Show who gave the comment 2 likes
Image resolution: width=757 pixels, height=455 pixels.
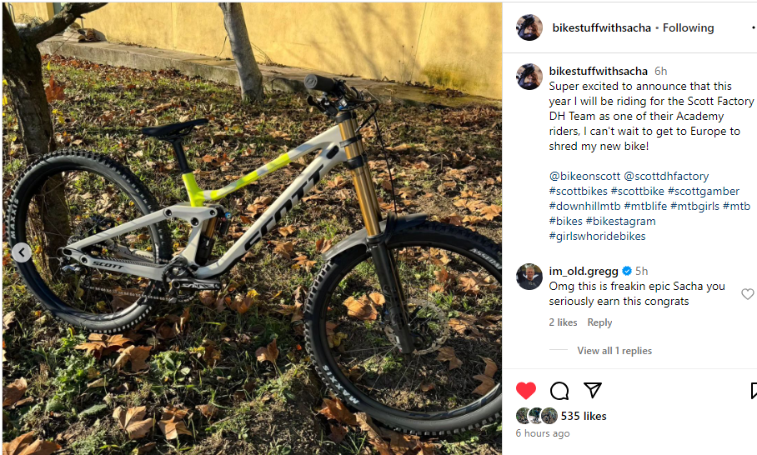point(563,322)
